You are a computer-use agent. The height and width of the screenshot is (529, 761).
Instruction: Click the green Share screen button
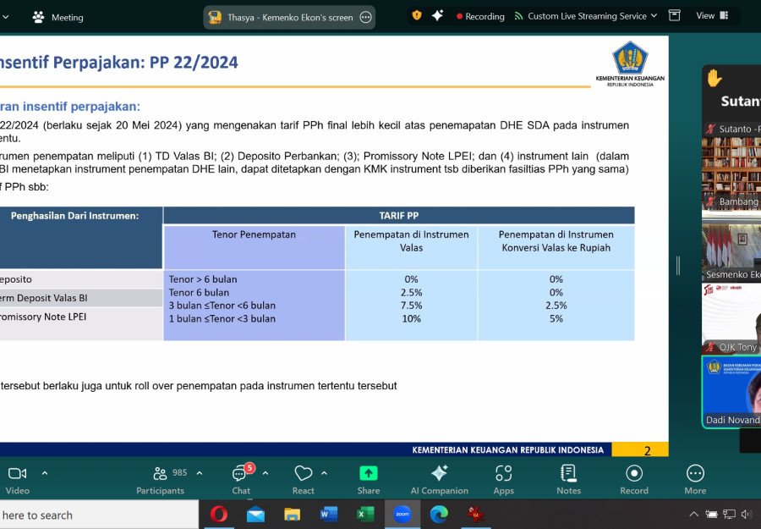click(x=369, y=479)
